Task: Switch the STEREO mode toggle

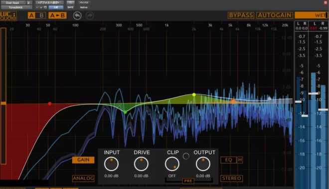Action: coord(232,179)
